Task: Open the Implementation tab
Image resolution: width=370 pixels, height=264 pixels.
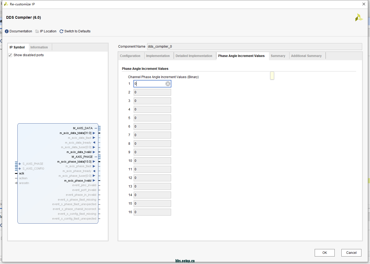Action: tap(158, 56)
